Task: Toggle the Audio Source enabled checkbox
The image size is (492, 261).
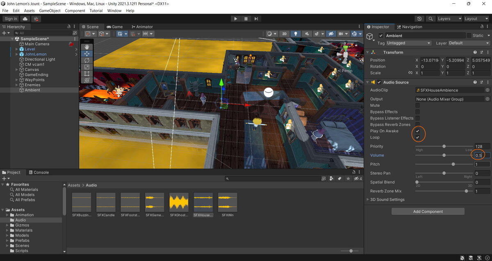Action: (x=379, y=82)
